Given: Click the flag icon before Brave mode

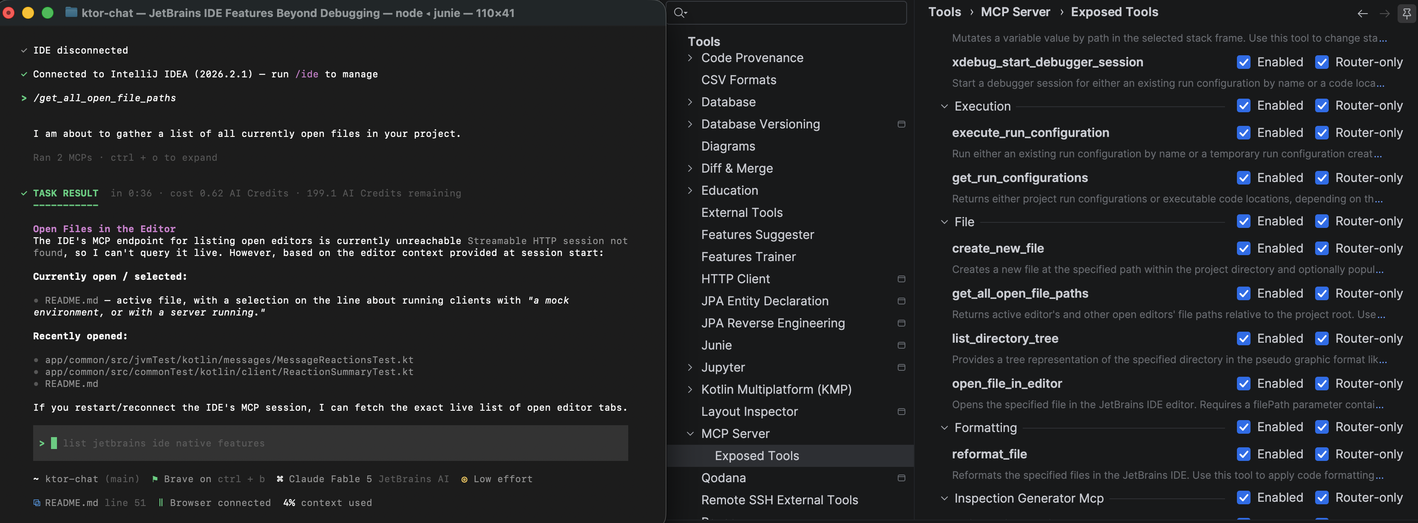Looking at the screenshot, I should (x=155, y=479).
